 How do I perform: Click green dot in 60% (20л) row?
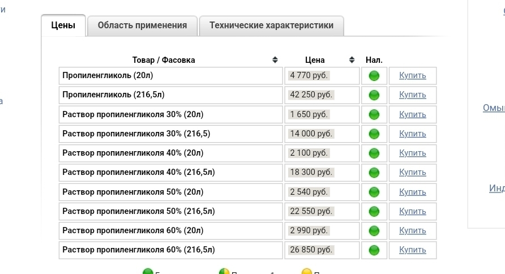click(374, 231)
